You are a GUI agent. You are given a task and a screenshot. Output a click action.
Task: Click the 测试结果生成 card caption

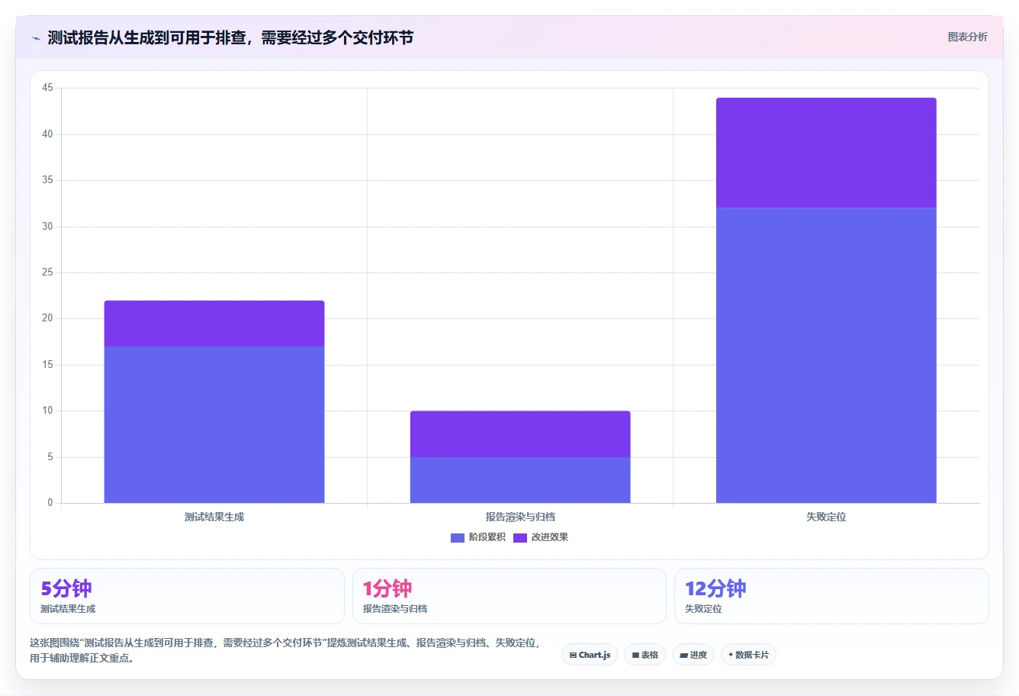[x=68, y=609]
